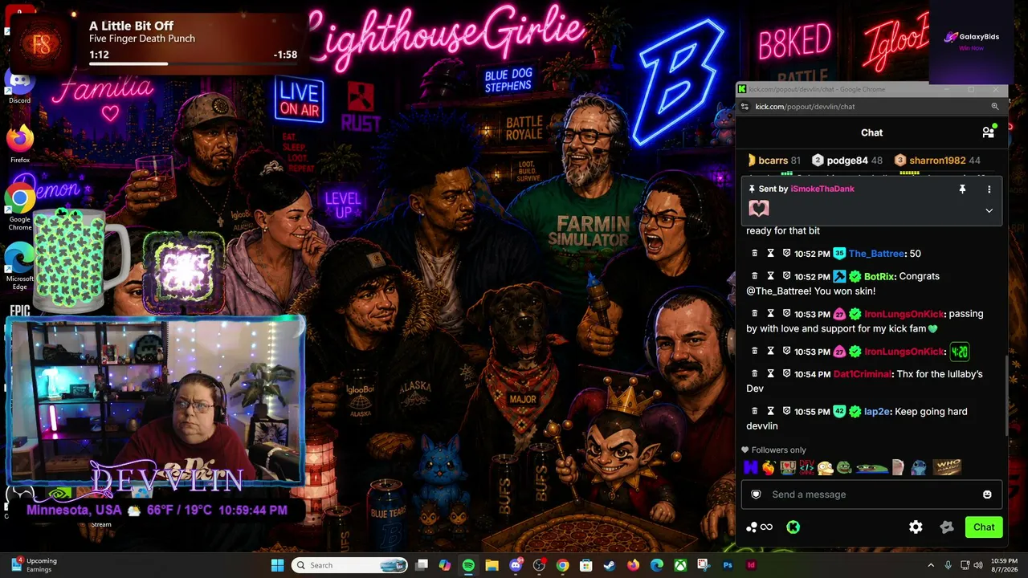Open lap2e's username in chat
The width and height of the screenshot is (1028, 578).
pyautogui.click(x=877, y=412)
